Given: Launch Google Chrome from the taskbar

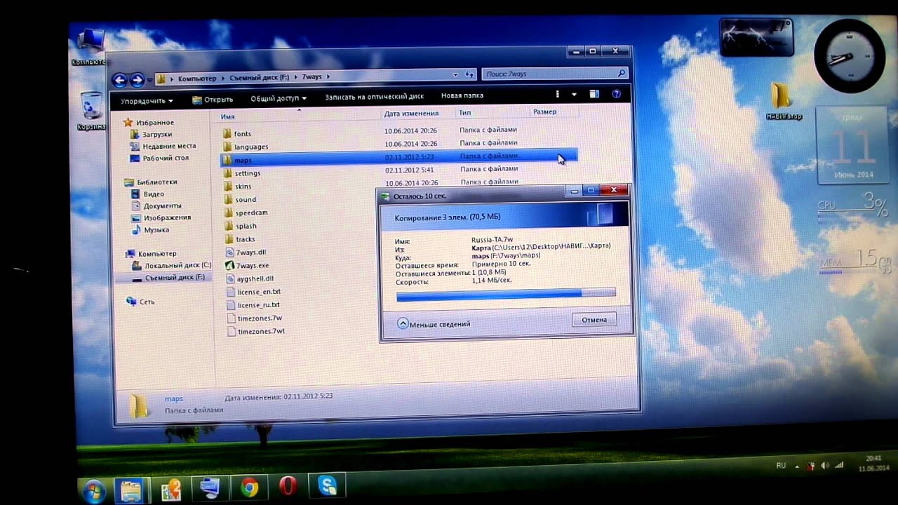Looking at the screenshot, I should [x=250, y=487].
